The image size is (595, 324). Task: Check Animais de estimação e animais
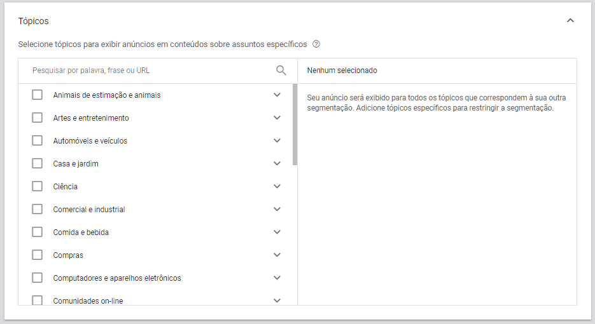37,95
